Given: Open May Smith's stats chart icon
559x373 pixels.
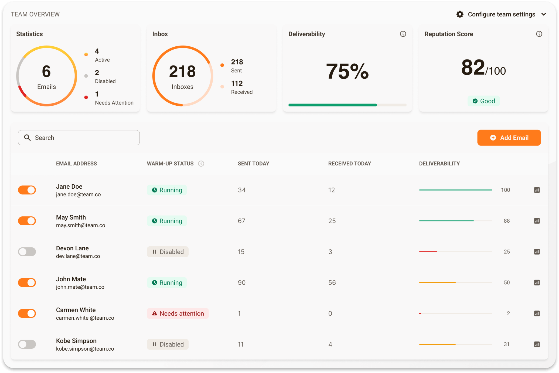Looking at the screenshot, I should click(x=537, y=221).
